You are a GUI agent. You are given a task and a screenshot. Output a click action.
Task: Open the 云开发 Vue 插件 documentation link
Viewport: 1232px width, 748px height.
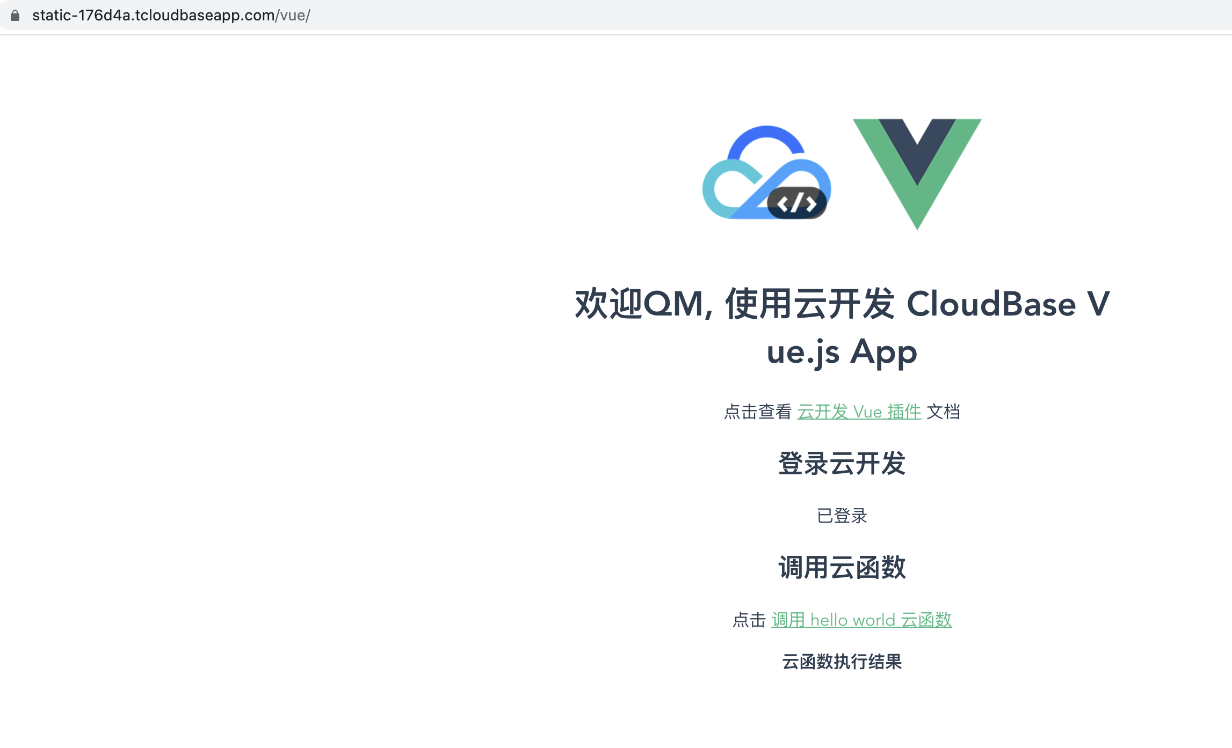[x=858, y=412]
